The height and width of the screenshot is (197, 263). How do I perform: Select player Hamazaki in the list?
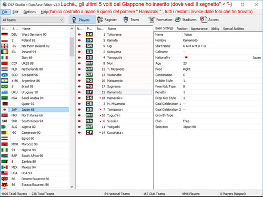pyautogui.click(x=115, y=98)
